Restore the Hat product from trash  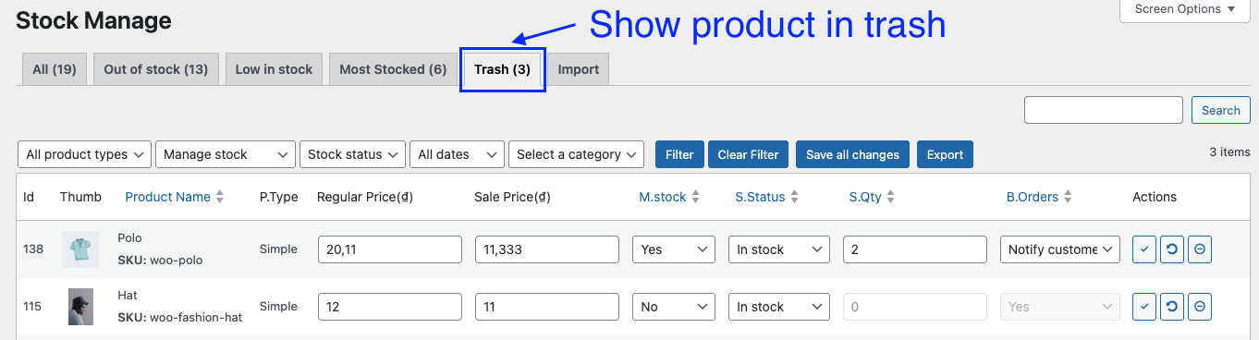pos(1172,307)
